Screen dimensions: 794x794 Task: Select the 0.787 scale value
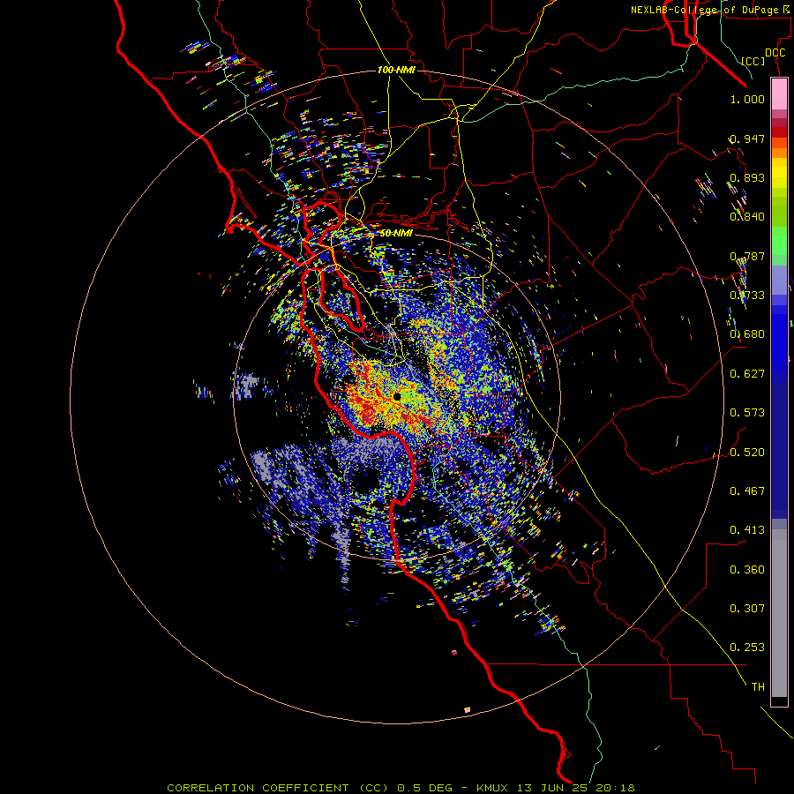747,256
